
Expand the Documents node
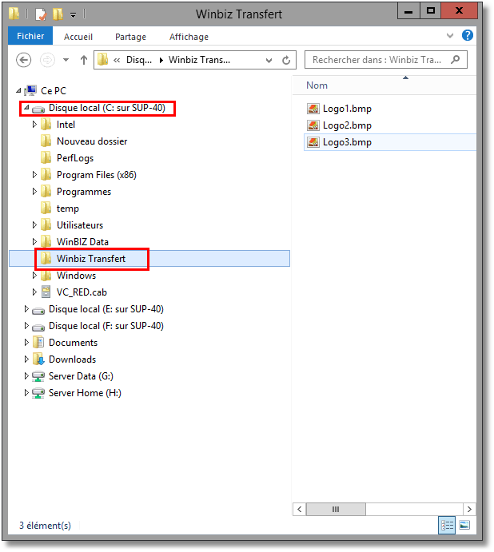[x=26, y=342]
